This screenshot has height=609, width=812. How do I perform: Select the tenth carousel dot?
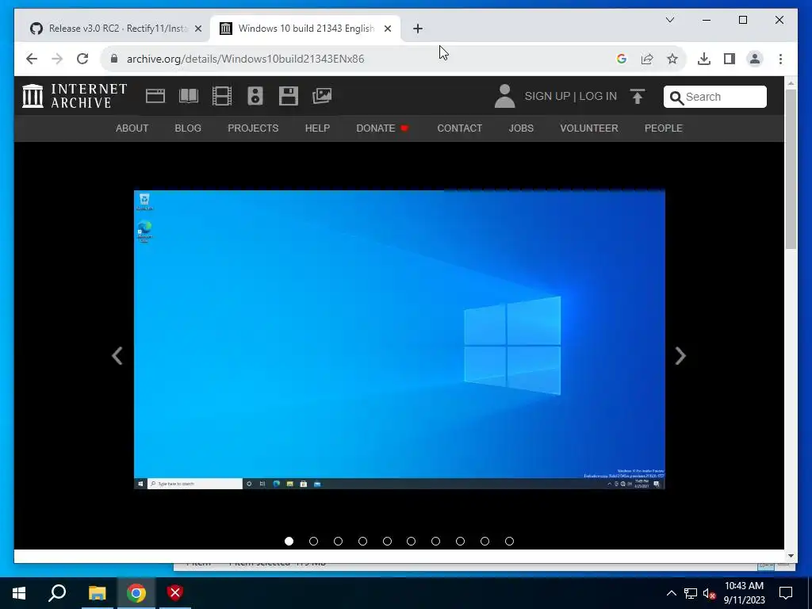pos(509,541)
